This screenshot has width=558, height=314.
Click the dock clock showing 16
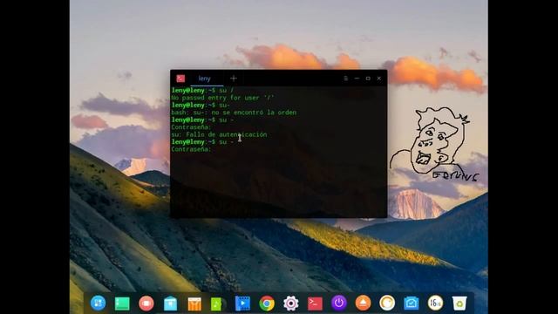(x=435, y=304)
